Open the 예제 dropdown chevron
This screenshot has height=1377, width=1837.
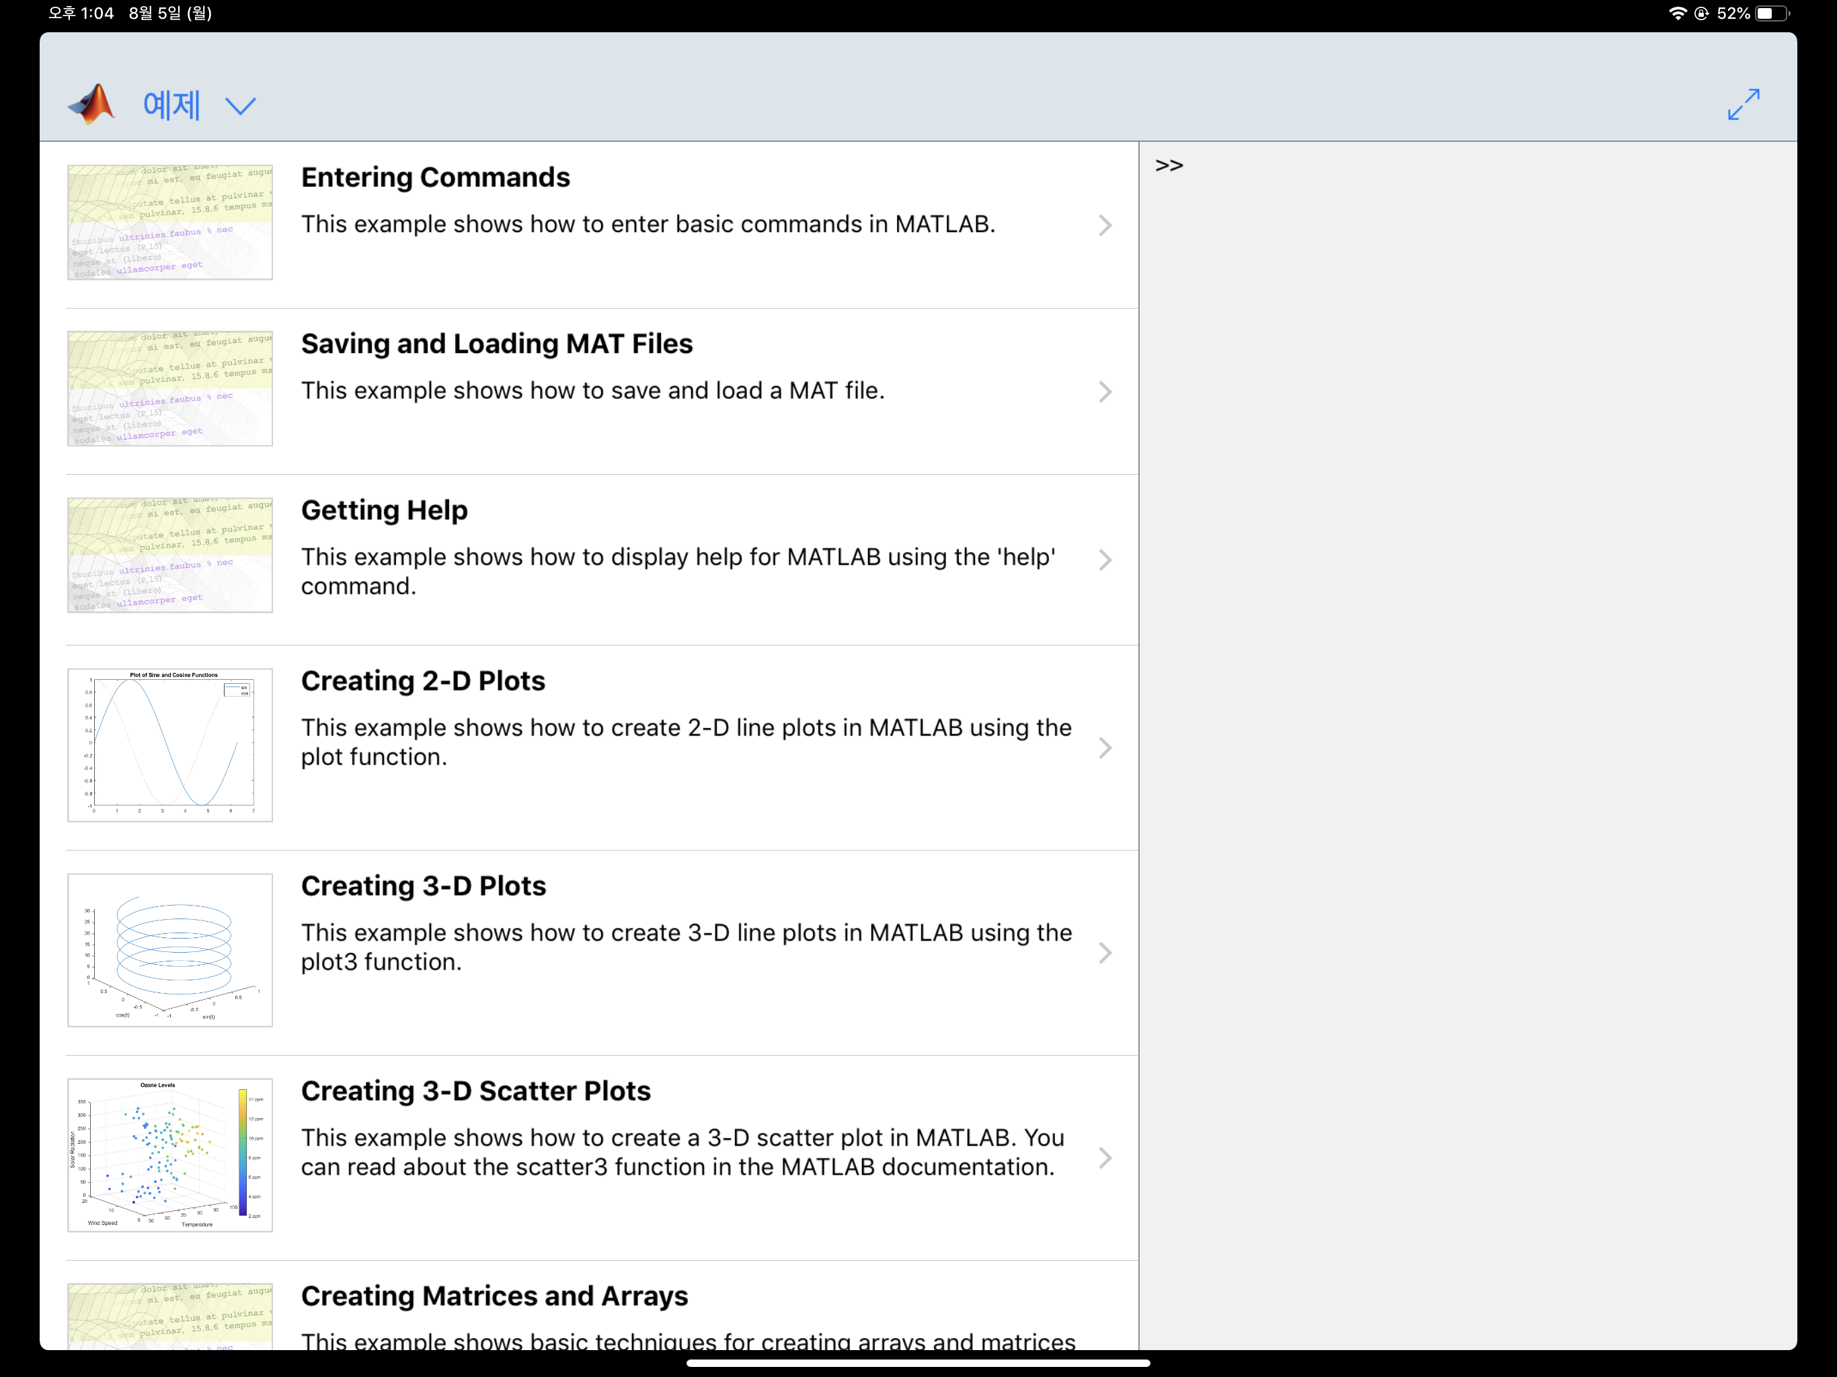click(x=240, y=106)
